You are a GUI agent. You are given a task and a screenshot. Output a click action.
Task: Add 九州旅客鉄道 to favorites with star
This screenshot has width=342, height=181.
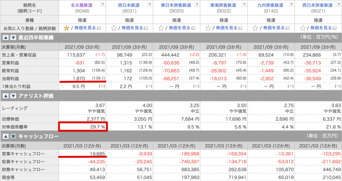[x=255, y=28]
